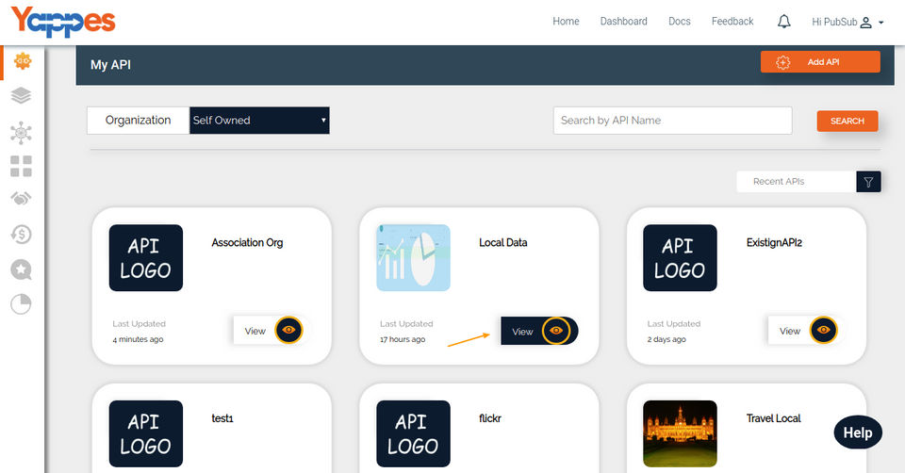Open the pie chart analytics sidebar icon
The image size is (905, 473).
pyautogui.click(x=21, y=304)
